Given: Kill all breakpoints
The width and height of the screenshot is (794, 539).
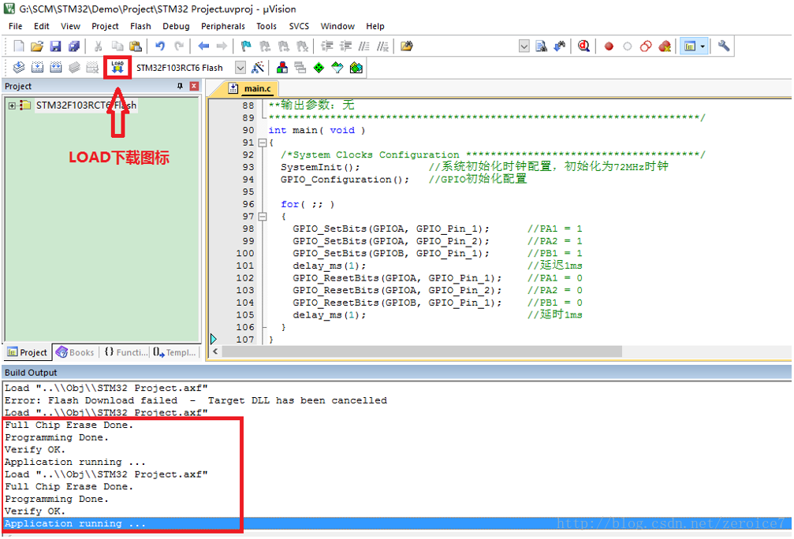Looking at the screenshot, I should click(x=665, y=46).
